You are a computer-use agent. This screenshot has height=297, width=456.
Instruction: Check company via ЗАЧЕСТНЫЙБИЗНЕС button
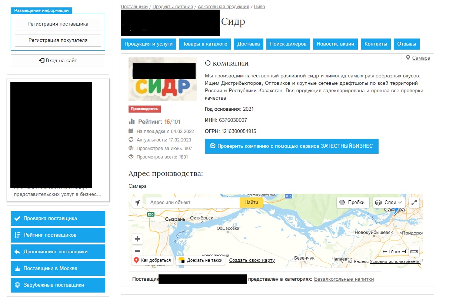point(292,146)
